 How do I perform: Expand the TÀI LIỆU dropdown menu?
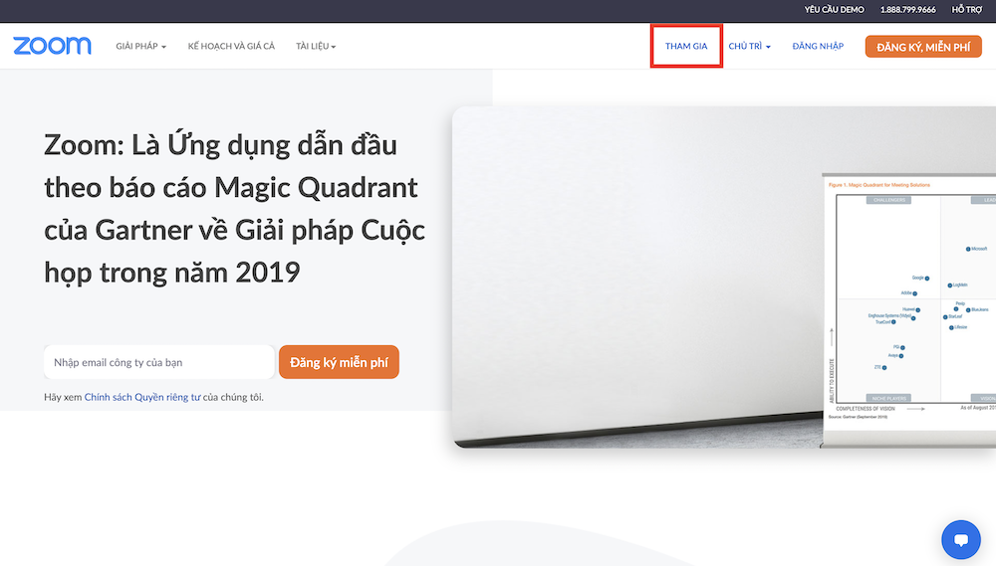(316, 47)
